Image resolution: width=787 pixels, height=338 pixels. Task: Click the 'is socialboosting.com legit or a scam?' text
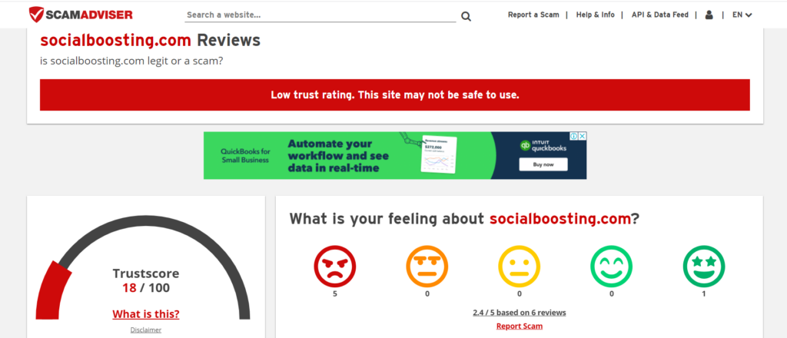pyautogui.click(x=131, y=61)
